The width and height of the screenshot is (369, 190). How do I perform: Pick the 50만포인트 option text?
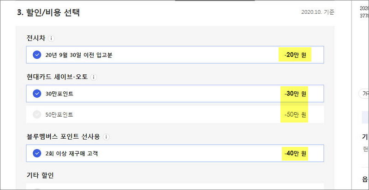(x=60, y=115)
